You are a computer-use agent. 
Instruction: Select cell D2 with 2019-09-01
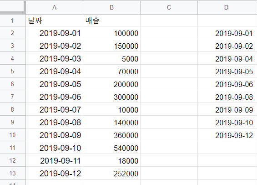click(x=226, y=33)
